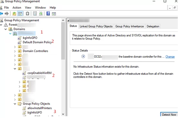178x118 pixels.
Task: Select bgInfoGPO under Group Policy Objects
Action: [x=35, y=113]
